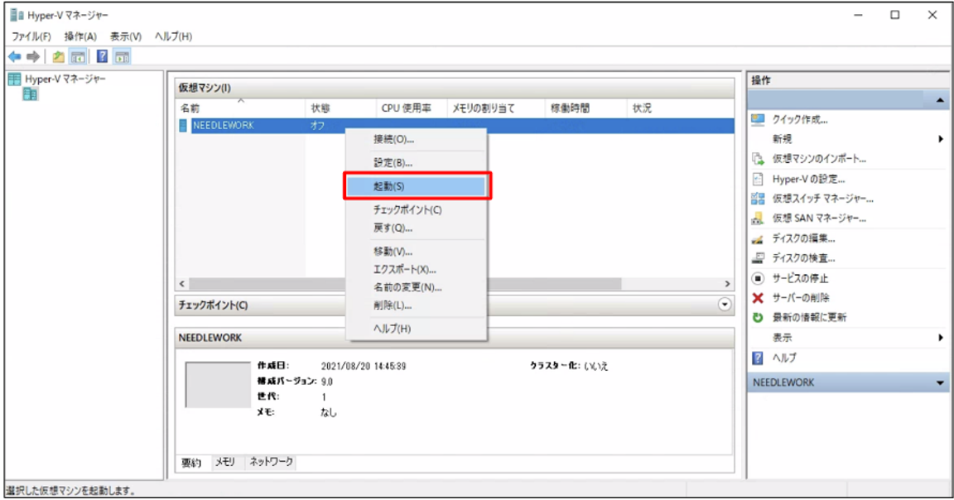
Task: Sort by the 稼働時間 column header
Action: [x=585, y=108]
